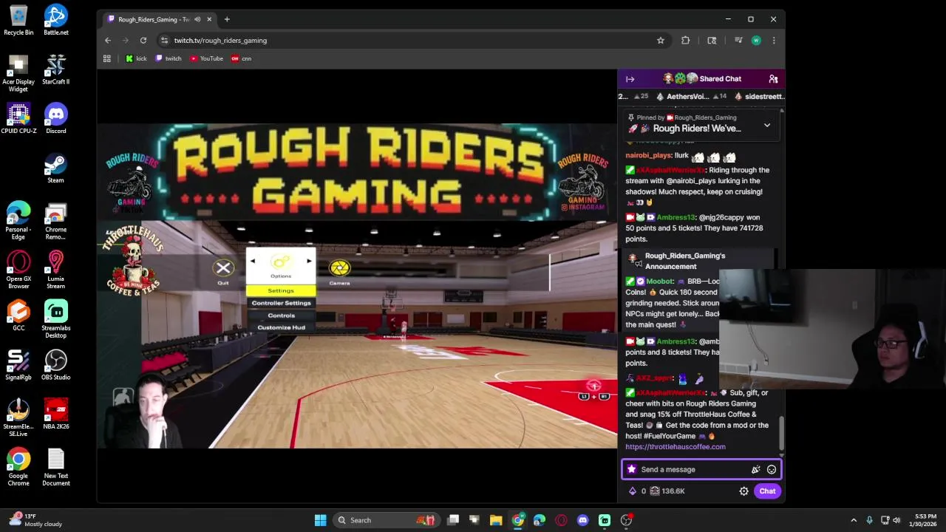The height and width of the screenshot is (532, 946).
Task: Open Chrome extensions puzzle icon
Action: pyautogui.click(x=686, y=41)
